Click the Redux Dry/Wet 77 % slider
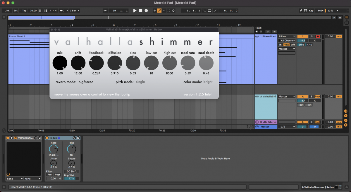This screenshot has width=351, height=192. click(71, 179)
